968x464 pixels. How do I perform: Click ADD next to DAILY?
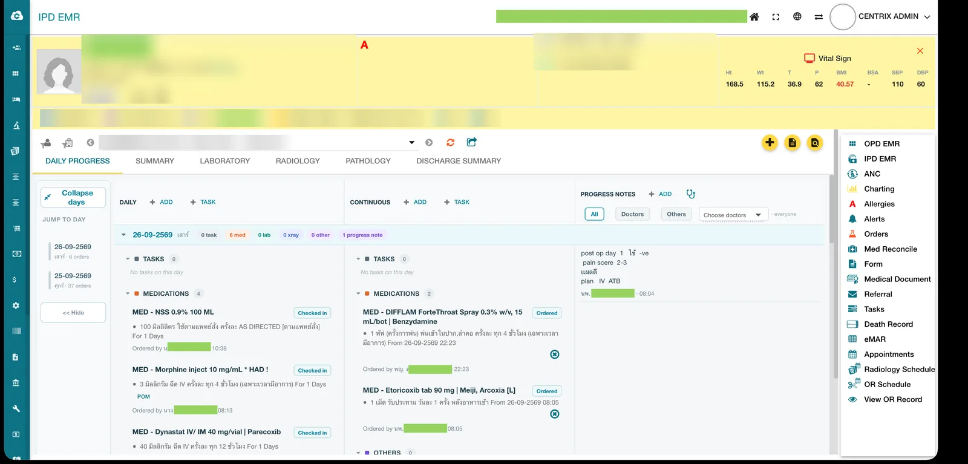pos(162,202)
